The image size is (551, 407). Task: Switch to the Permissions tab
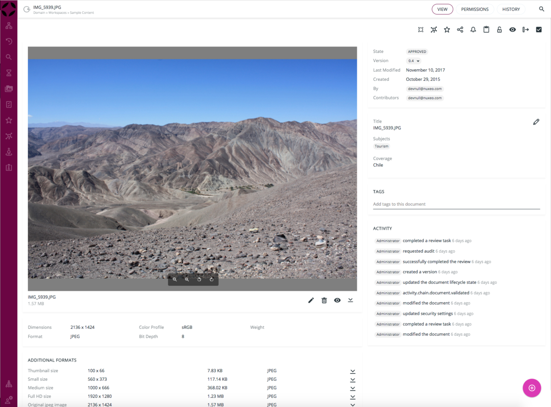pyautogui.click(x=475, y=9)
